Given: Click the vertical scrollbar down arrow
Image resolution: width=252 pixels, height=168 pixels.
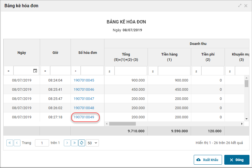Looking at the screenshot, I should tap(246, 119).
